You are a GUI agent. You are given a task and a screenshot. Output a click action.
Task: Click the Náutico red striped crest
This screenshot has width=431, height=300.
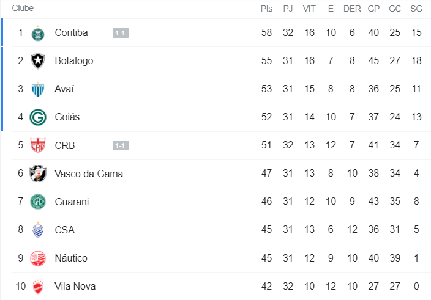coord(38,258)
